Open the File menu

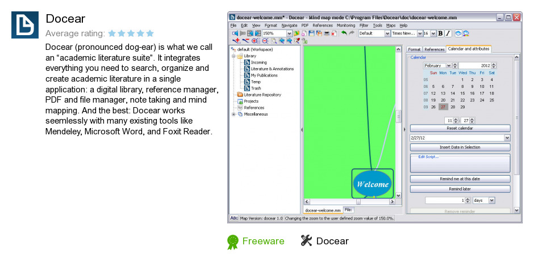tap(233, 26)
